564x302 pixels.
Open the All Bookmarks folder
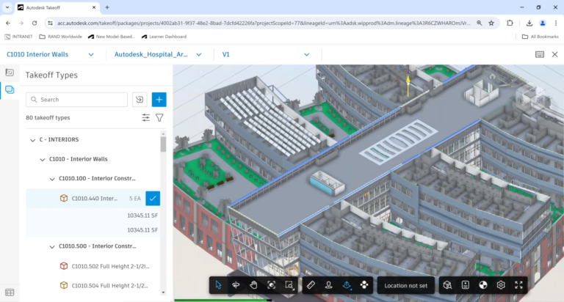(x=540, y=37)
